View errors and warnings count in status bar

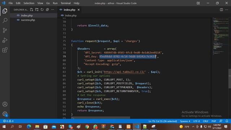click(8, 121)
